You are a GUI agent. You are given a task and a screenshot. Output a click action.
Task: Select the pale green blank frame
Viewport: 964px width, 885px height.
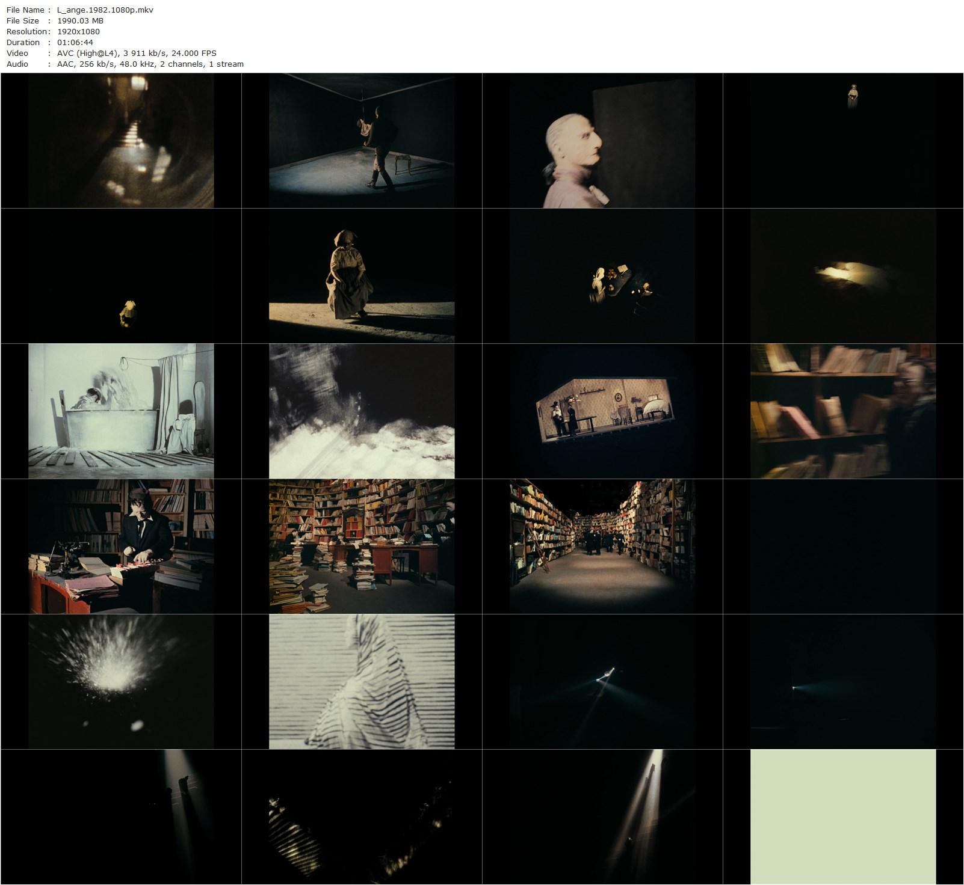pyautogui.click(x=843, y=816)
